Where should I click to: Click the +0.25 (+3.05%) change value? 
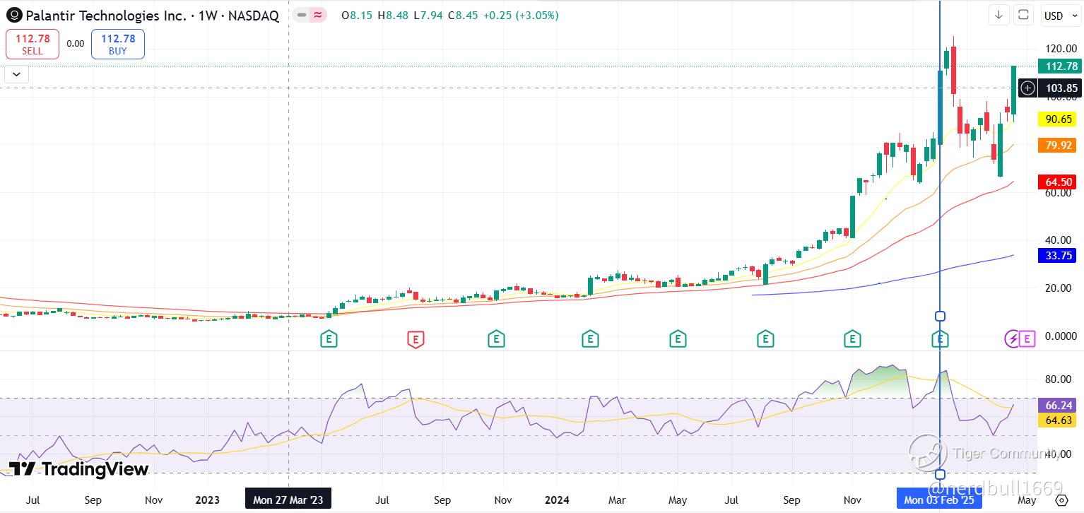(x=522, y=15)
